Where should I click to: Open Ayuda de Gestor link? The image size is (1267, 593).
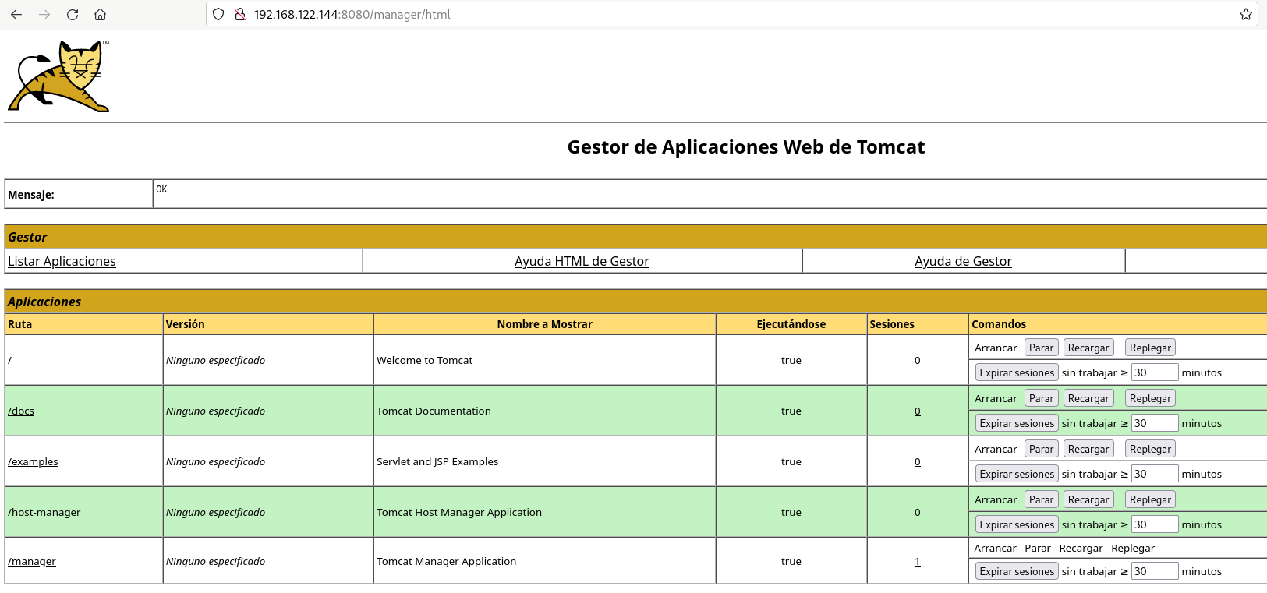tap(963, 261)
